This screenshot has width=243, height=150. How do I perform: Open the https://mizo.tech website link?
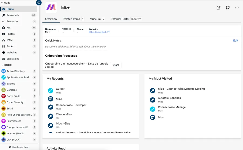[x=99, y=32]
